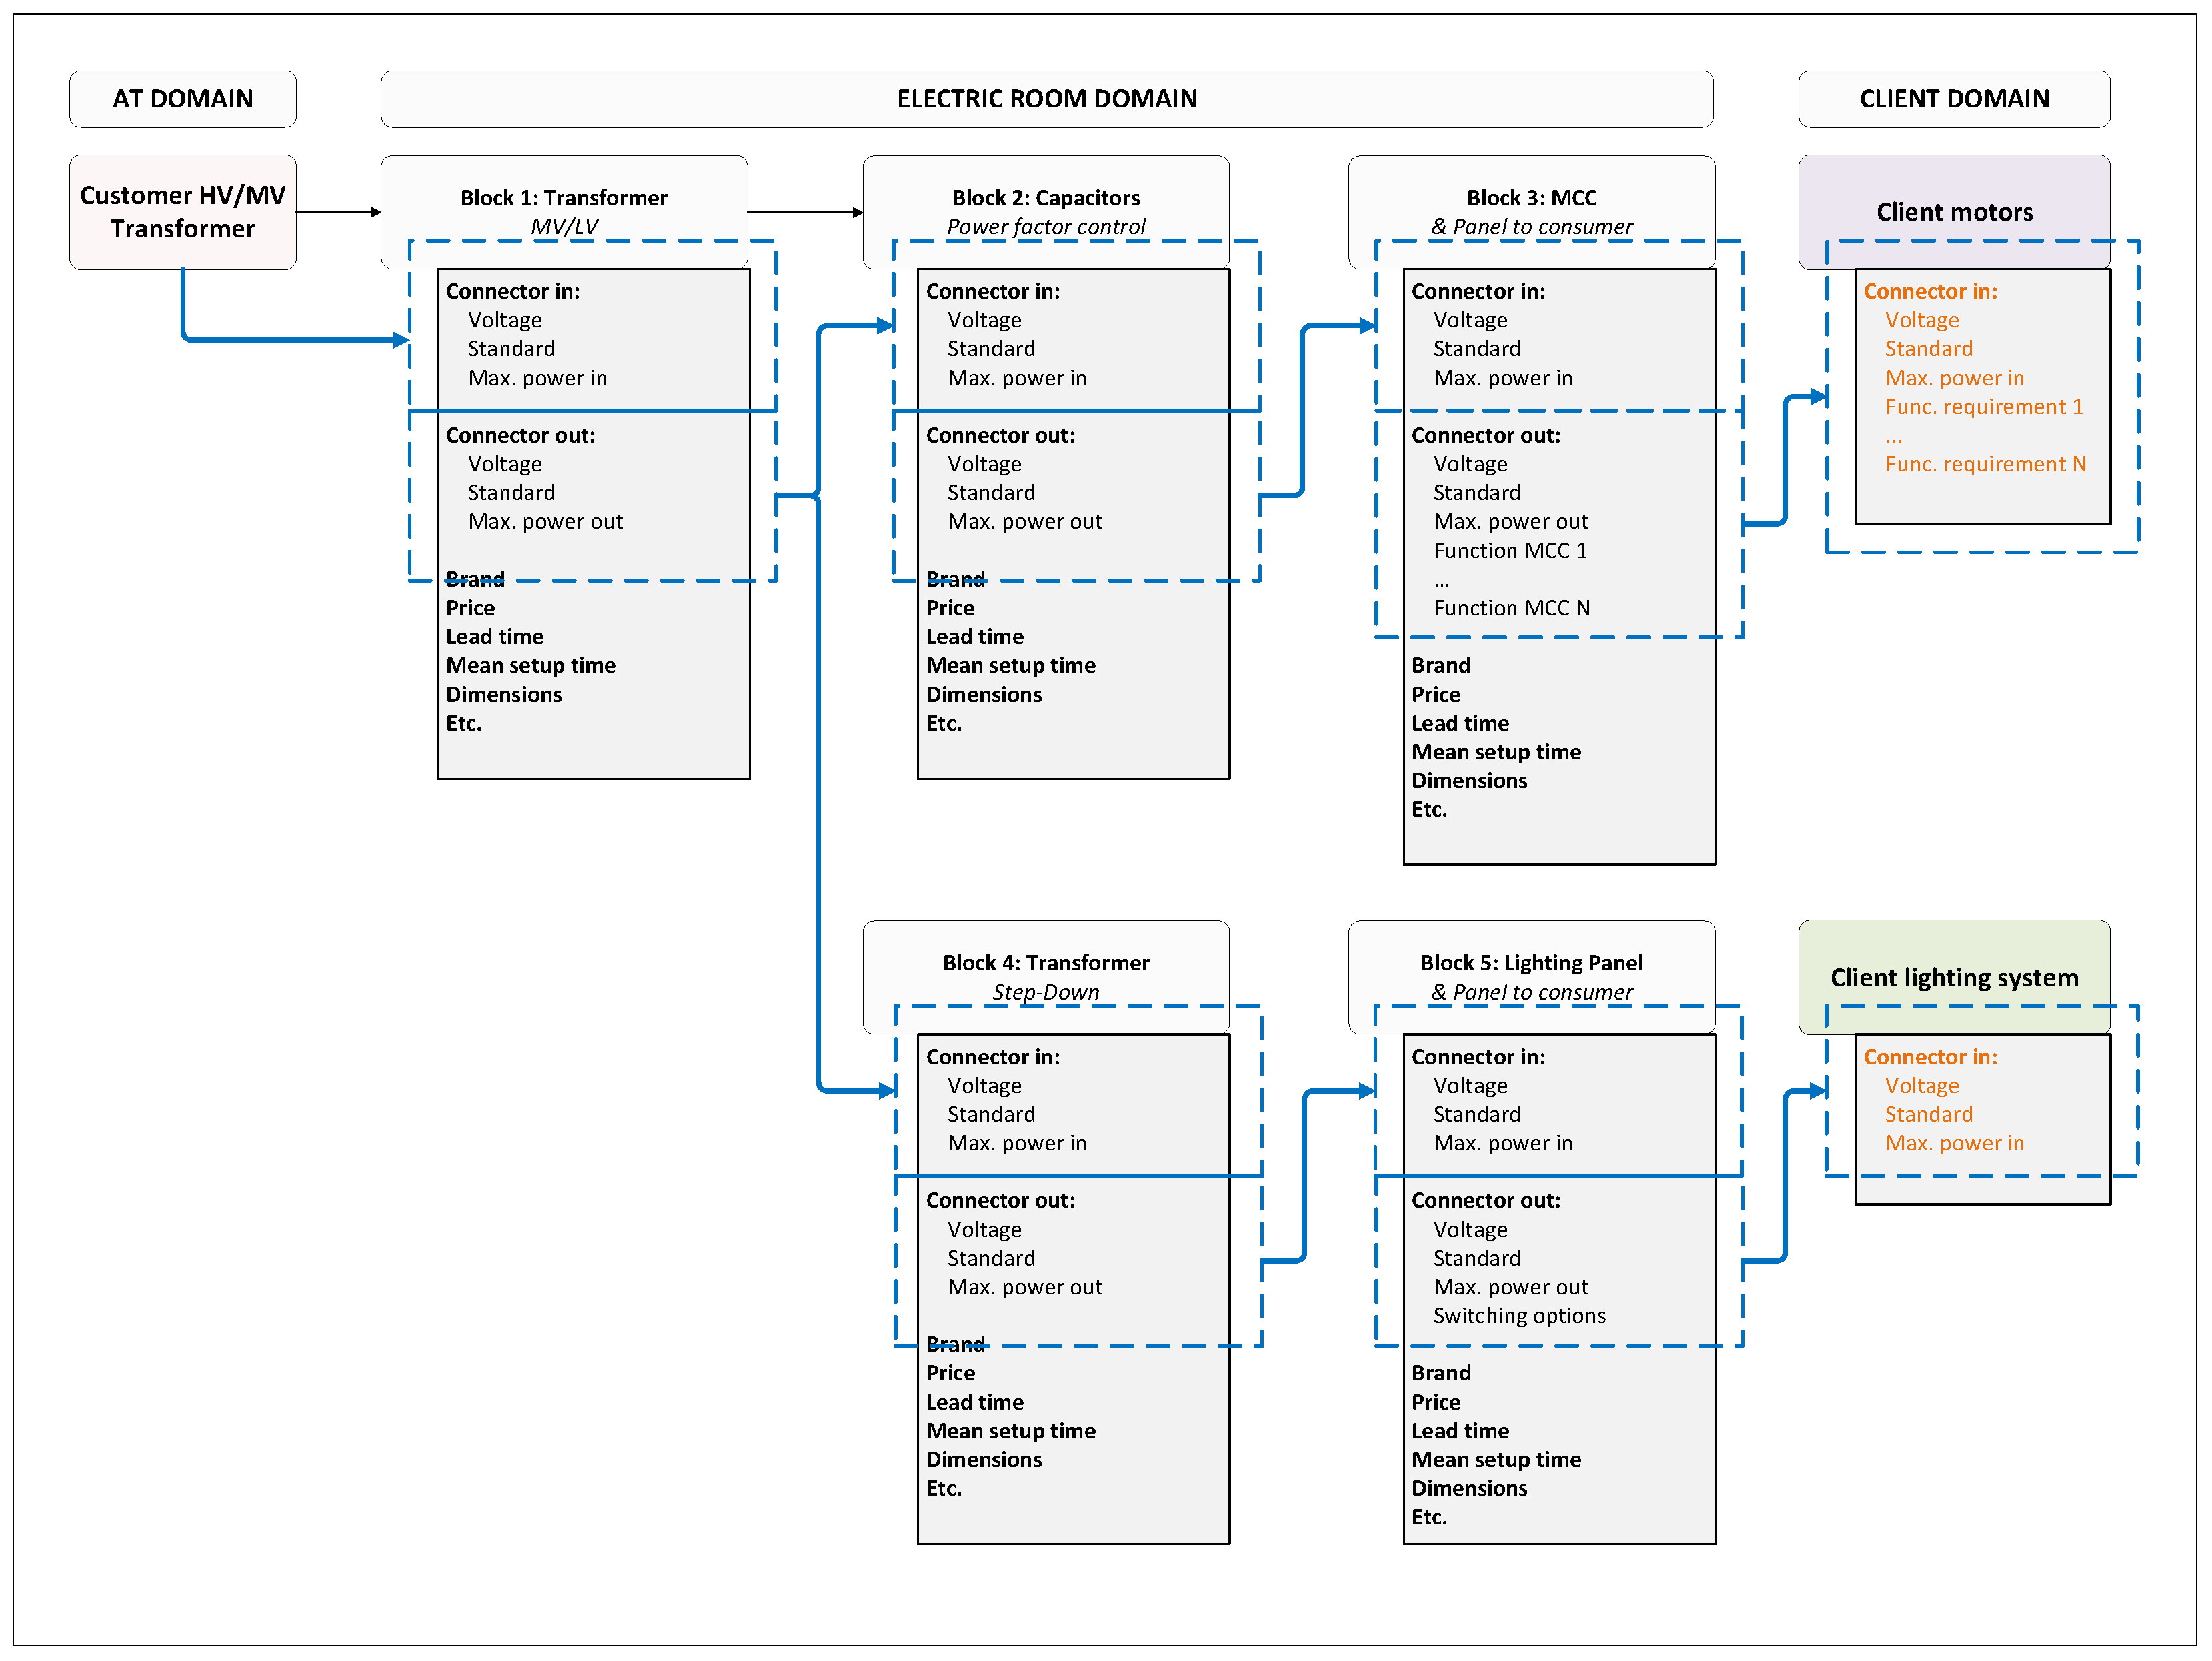
Task: Click the AT DOMAIN header box
Action: 182,99
